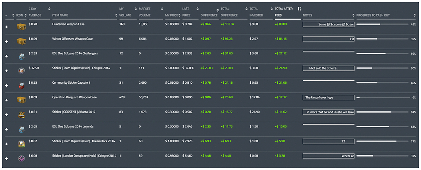Click the Huntsman Weapon Case icon
The width and height of the screenshot is (421, 170).
[x=22, y=27]
